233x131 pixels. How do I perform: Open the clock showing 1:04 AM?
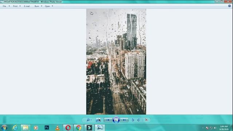[224, 128]
